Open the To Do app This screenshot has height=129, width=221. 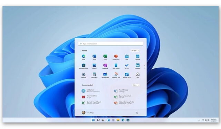tap(127, 66)
